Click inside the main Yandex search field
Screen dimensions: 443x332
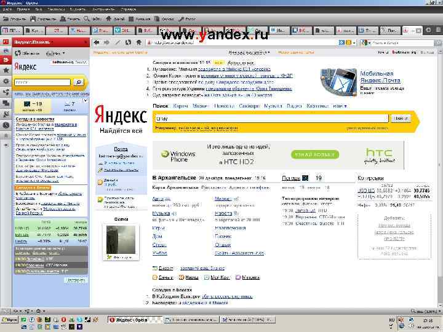click(x=271, y=119)
